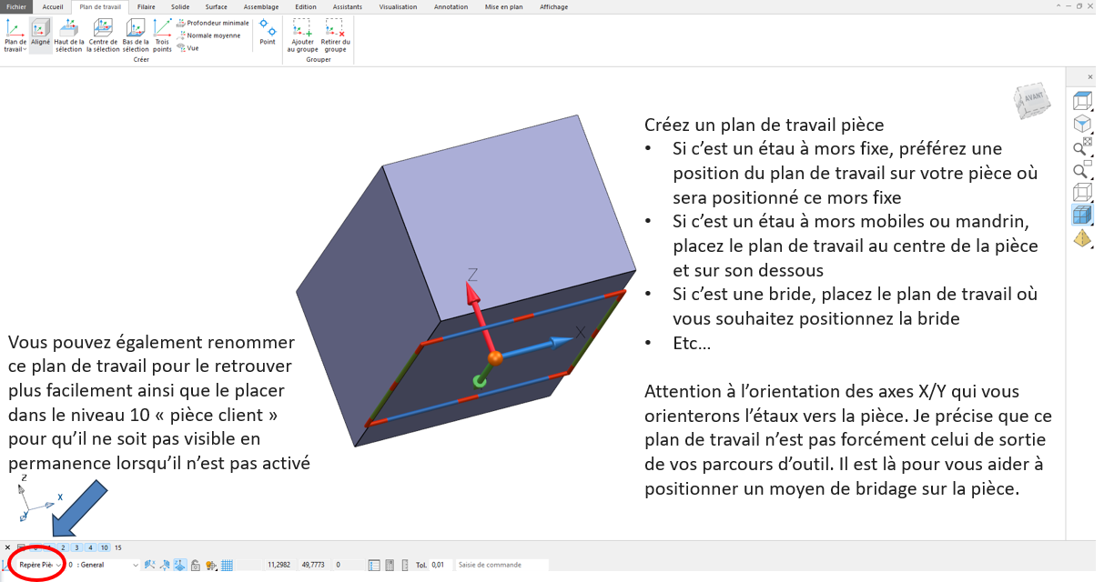Click the Z coordinate field showing 0
1104x582 pixels.
point(349,565)
